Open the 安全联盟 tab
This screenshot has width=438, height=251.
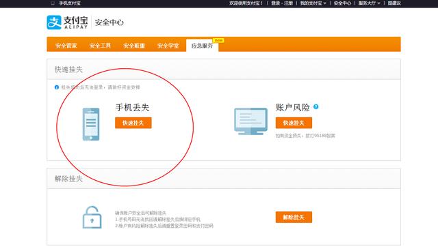coord(134,46)
